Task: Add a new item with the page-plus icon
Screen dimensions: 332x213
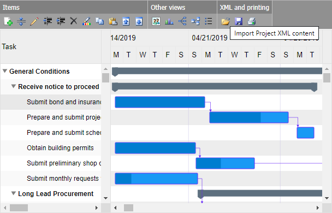Action: pos(8,21)
